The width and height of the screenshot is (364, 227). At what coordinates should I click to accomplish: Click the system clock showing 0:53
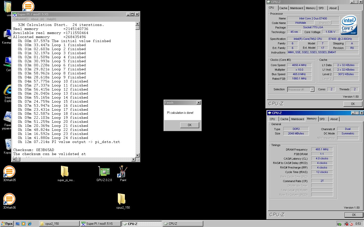(358, 224)
